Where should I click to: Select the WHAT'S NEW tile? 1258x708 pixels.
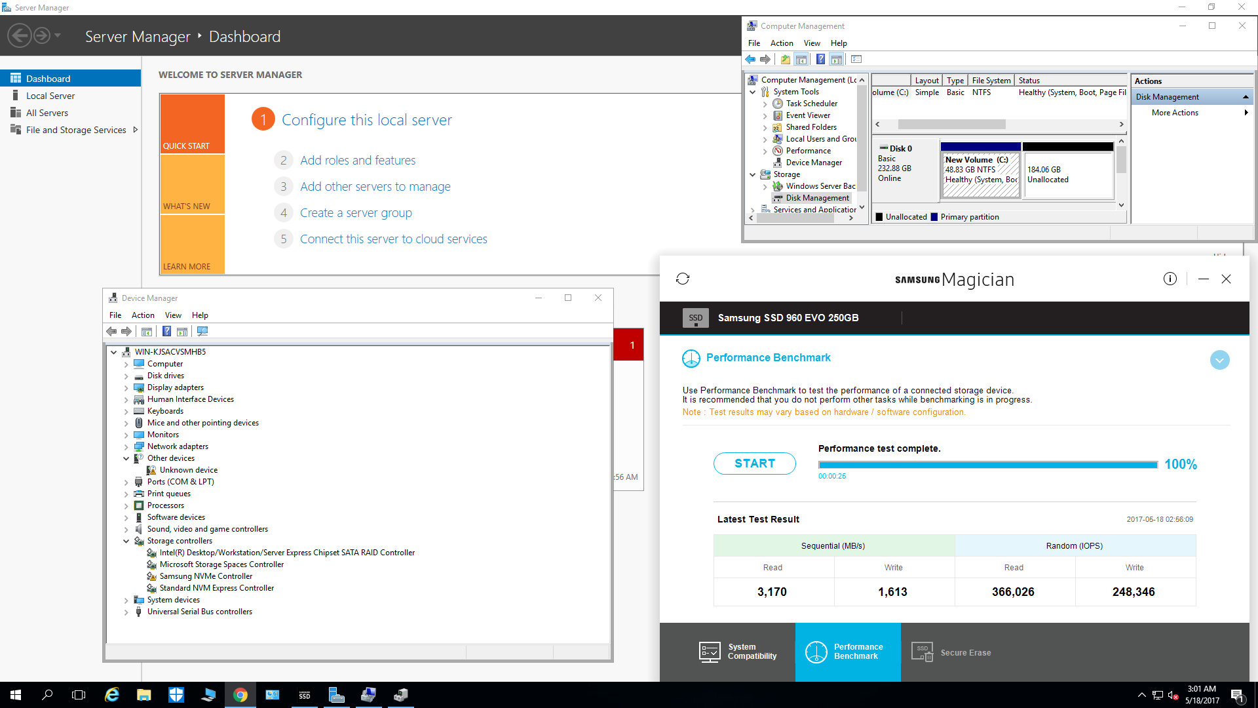click(x=193, y=184)
